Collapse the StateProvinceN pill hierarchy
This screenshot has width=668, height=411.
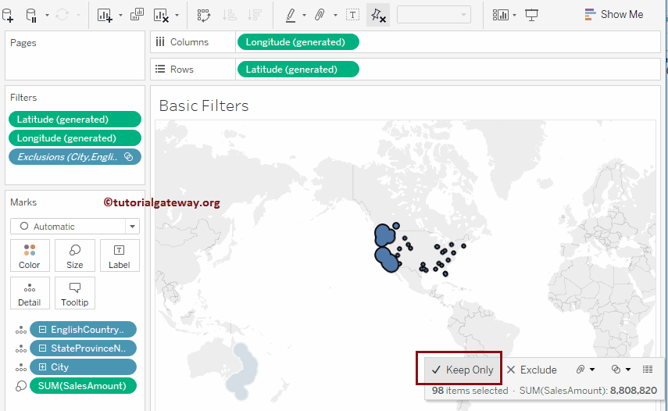pos(43,348)
